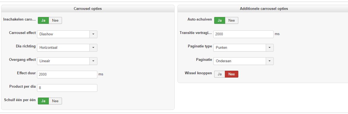Open the Carrousel effect dropdown arrow
This screenshot has height=114, width=348.
[93, 34]
